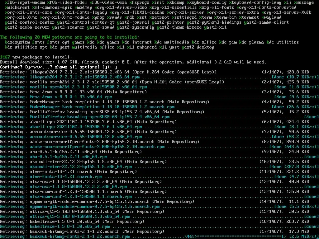
Task: Select 'akonadi-mime-22.12.3' .rpm file name
Action: (x=81, y=167)
